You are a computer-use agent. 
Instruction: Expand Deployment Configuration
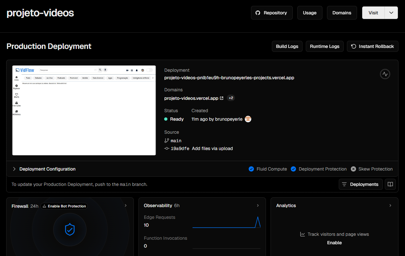(44, 169)
